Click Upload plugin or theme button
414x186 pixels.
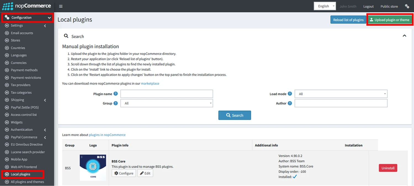point(389,20)
